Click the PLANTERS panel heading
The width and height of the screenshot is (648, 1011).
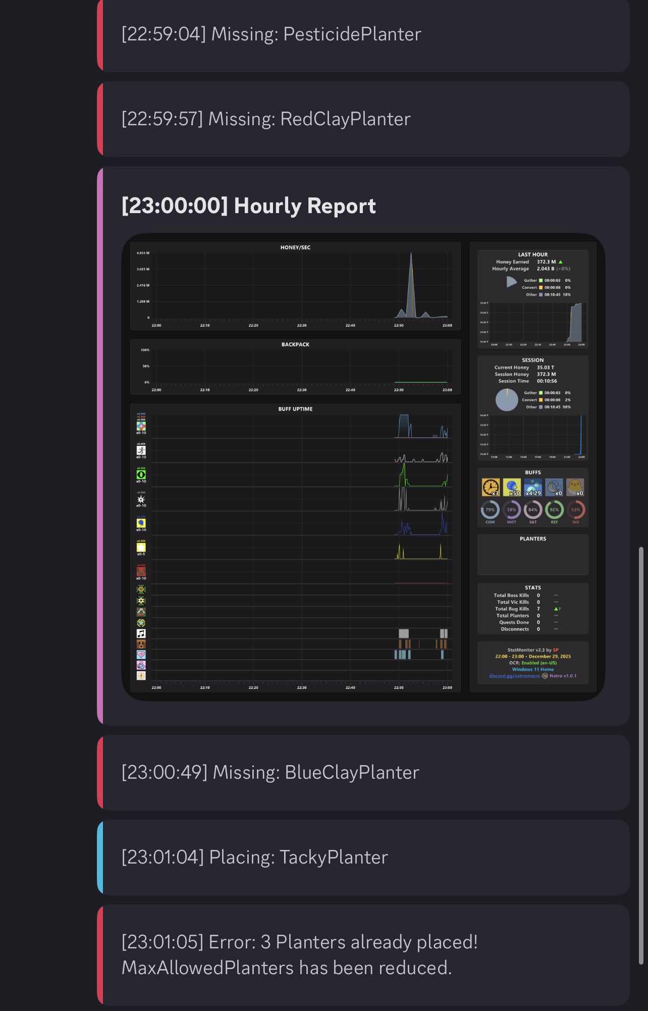point(533,539)
